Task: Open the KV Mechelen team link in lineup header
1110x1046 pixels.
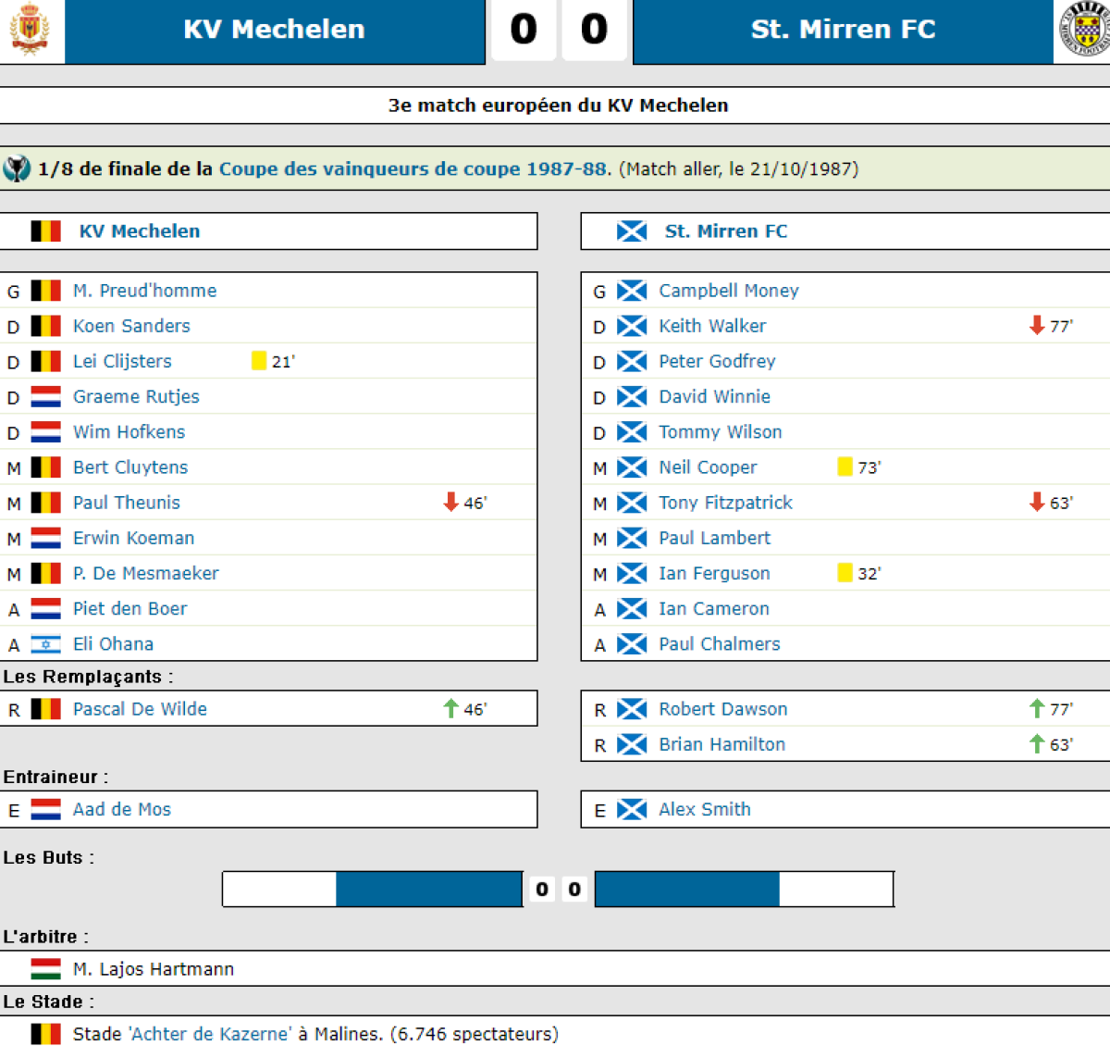Action: (x=140, y=231)
